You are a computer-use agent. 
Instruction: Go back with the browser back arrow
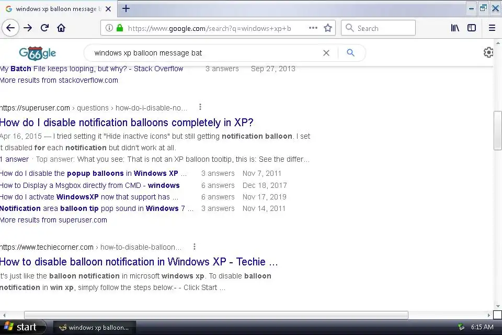[x=10, y=28]
